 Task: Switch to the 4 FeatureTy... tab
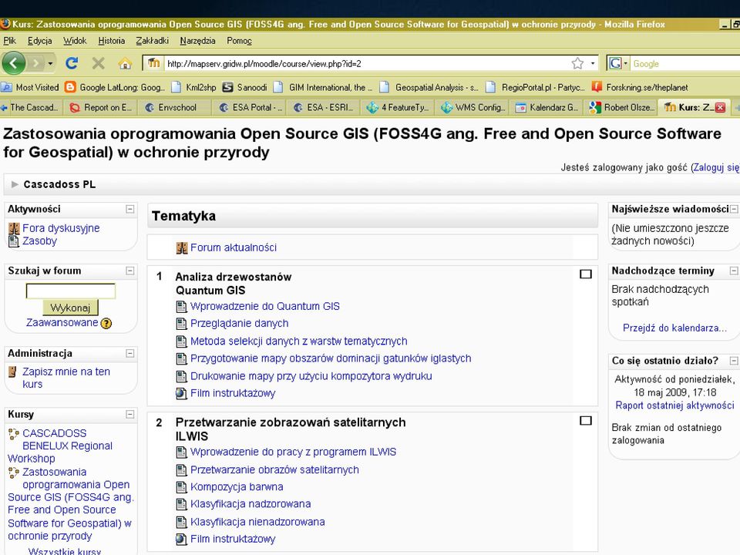coord(399,108)
